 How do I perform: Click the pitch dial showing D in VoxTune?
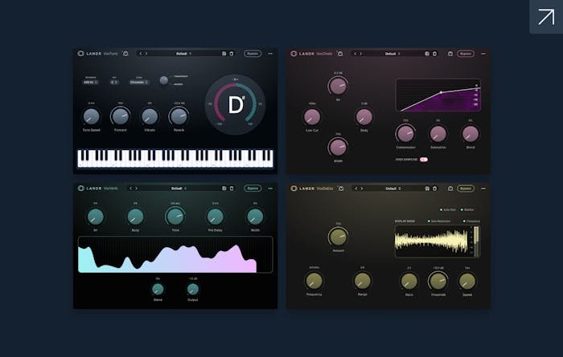click(235, 104)
